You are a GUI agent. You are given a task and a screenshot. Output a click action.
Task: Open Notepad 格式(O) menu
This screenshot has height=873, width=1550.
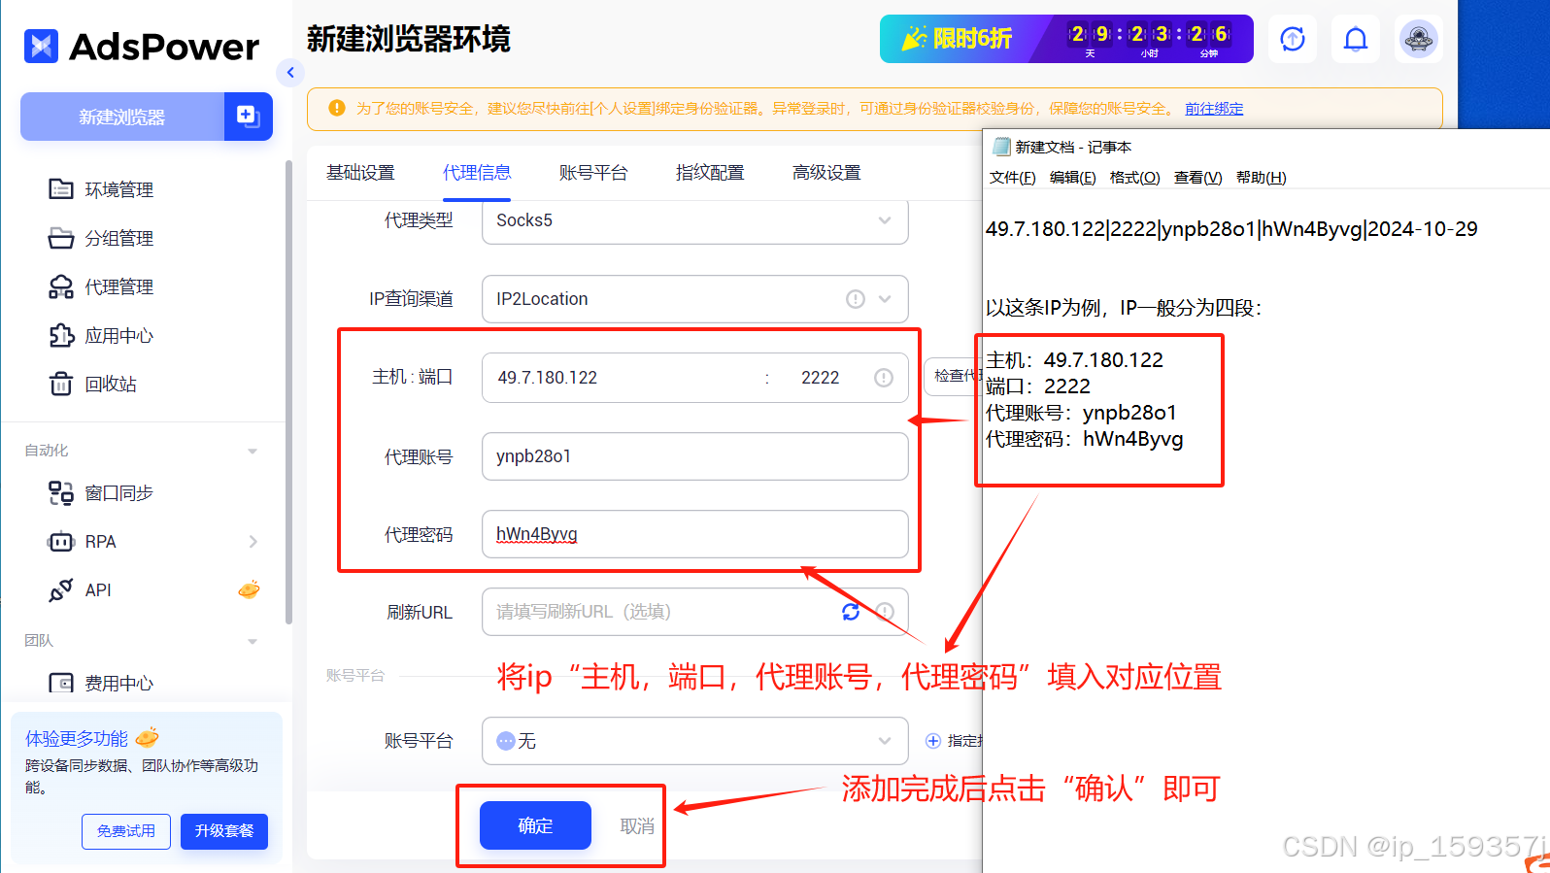pyautogui.click(x=1134, y=178)
